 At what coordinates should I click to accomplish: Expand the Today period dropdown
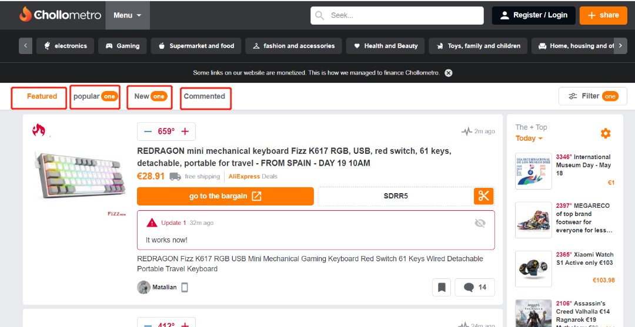[x=529, y=138]
